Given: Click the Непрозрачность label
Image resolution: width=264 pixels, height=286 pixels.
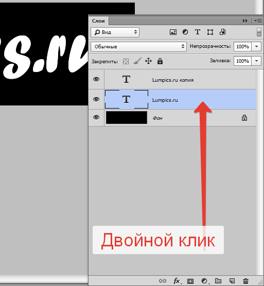Looking at the screenshot, I should click(x=210, y=46).
